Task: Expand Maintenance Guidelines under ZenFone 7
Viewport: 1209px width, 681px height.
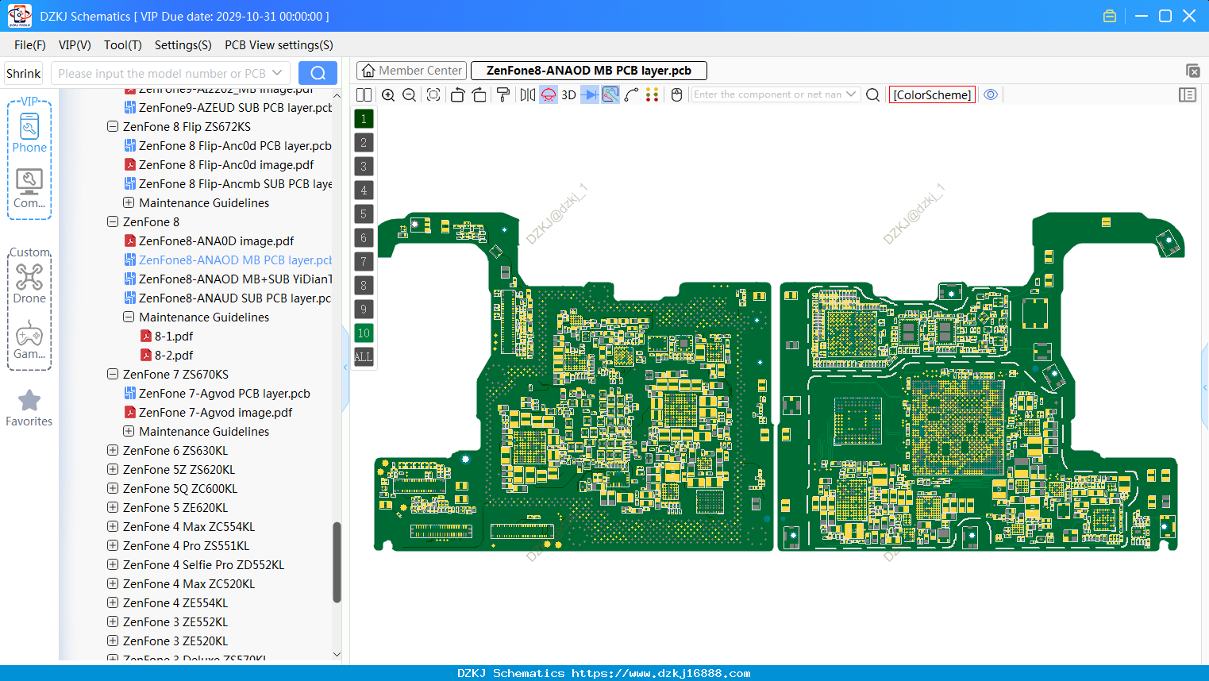Action: point(129,431)
